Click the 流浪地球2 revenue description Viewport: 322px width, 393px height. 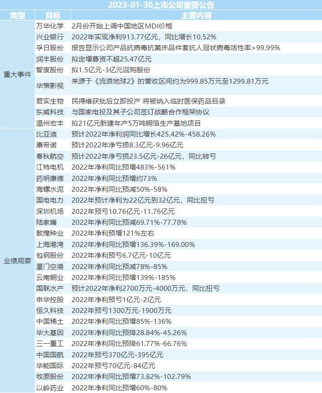tap(170, 81)
